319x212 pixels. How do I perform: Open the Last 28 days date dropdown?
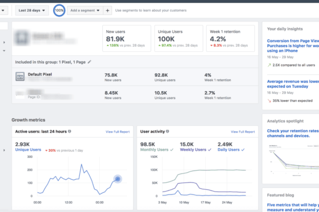(x=32, y=11)
